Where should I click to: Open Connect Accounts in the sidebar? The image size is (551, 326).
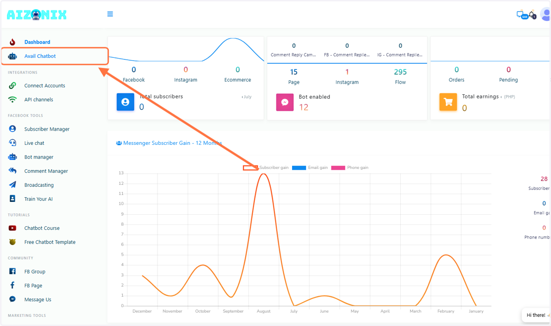point(45,86)
